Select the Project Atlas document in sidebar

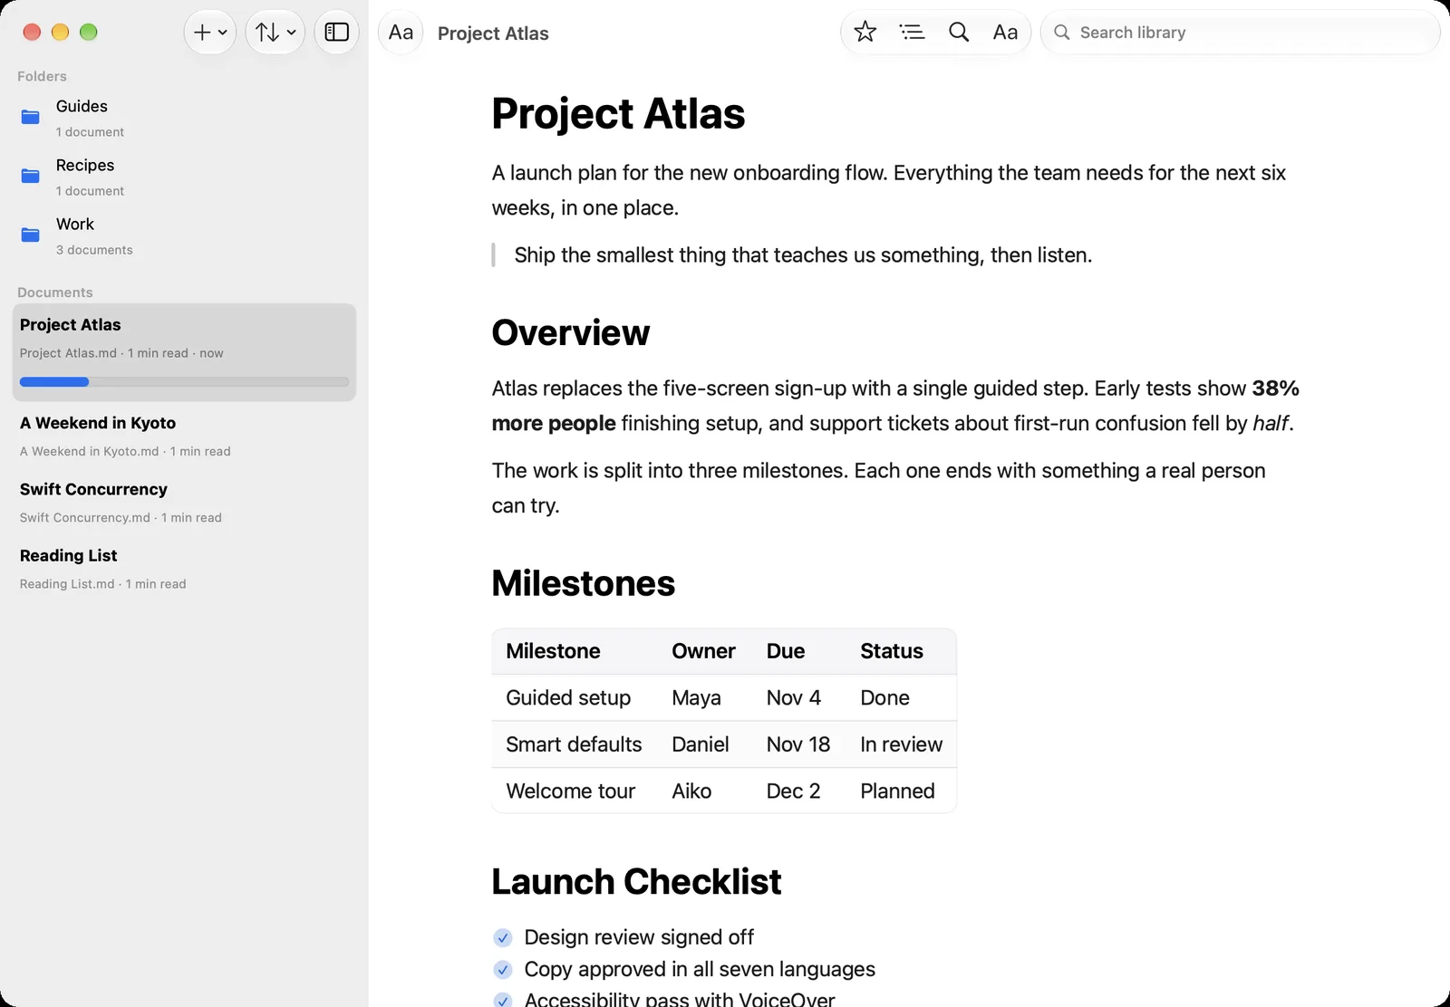pos(184,352)
